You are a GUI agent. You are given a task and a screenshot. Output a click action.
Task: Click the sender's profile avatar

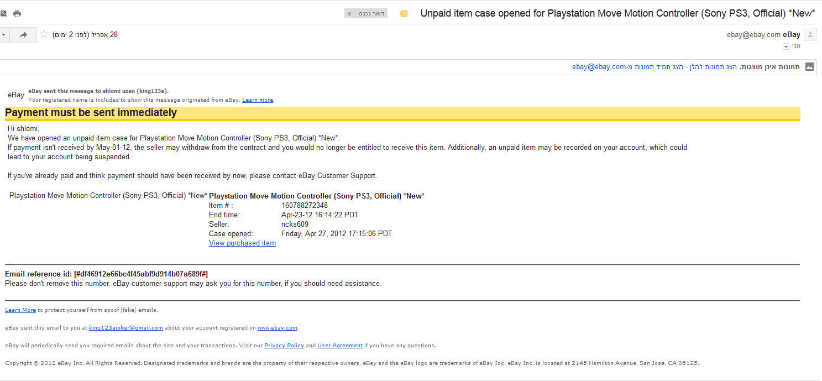(x=810, y=35)
